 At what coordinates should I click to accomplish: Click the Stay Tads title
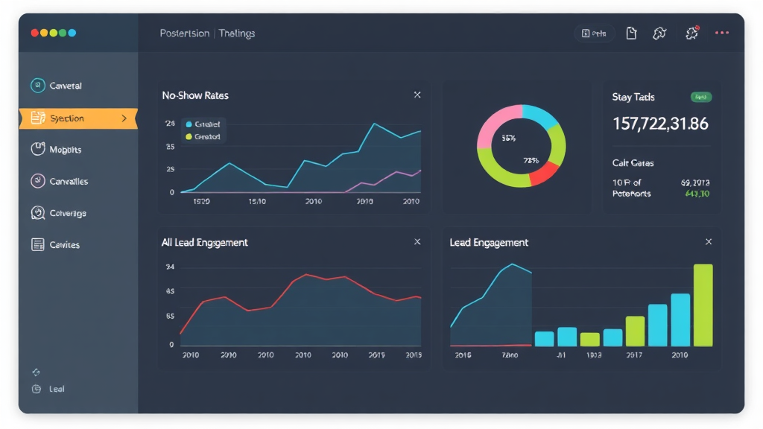pos(633,98)
